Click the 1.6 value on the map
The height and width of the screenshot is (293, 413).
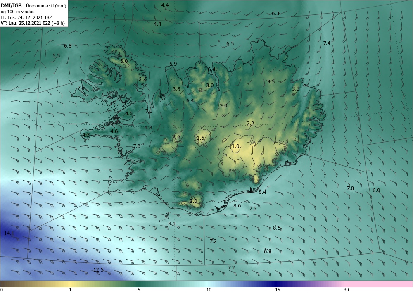point(200,138)
